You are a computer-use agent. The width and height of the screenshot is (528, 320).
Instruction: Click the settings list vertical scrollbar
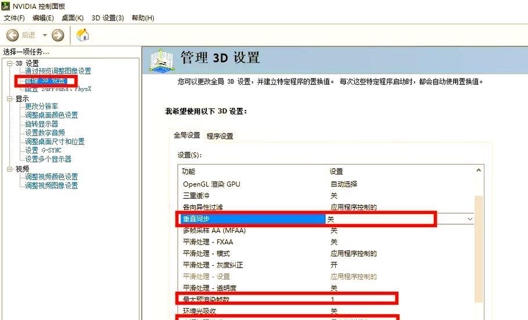coord(479,249)
